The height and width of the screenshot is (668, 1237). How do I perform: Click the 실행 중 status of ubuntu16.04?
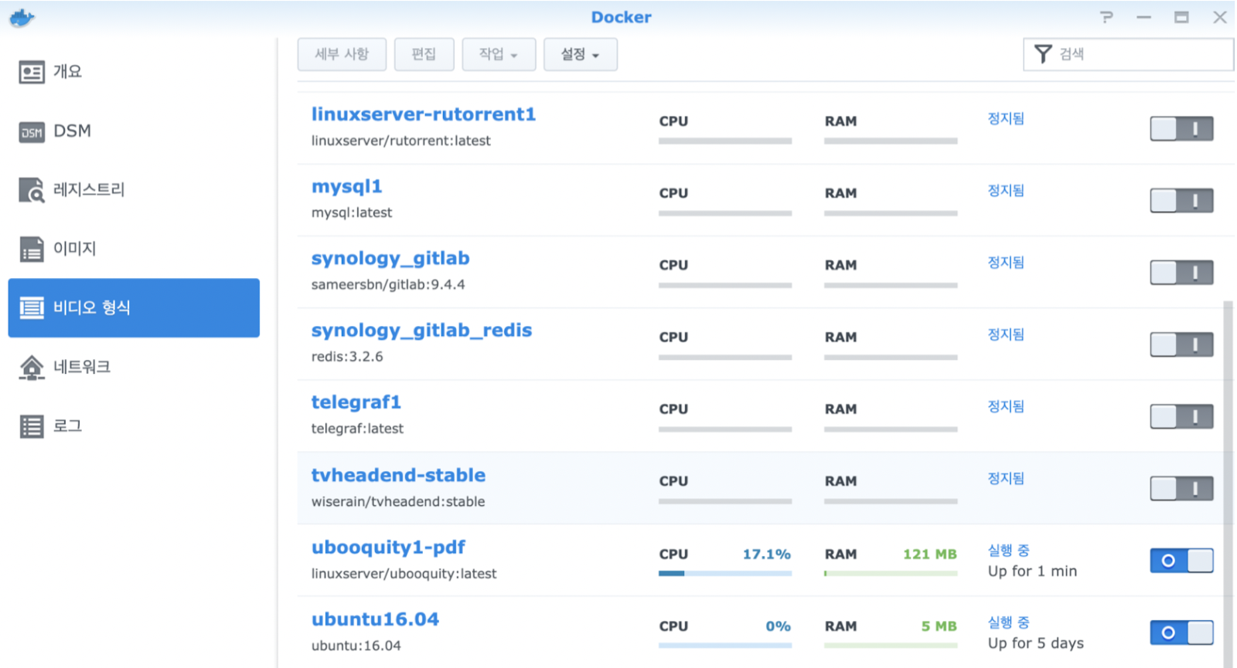[1009, 622]
